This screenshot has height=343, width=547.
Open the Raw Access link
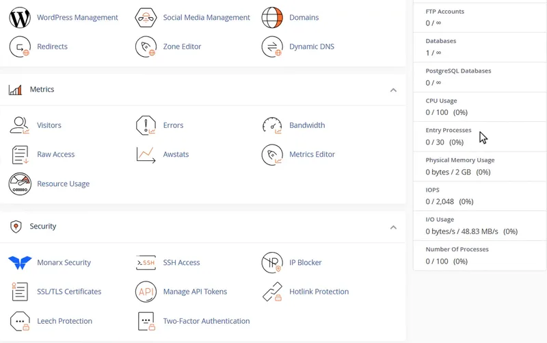(56, 155)
